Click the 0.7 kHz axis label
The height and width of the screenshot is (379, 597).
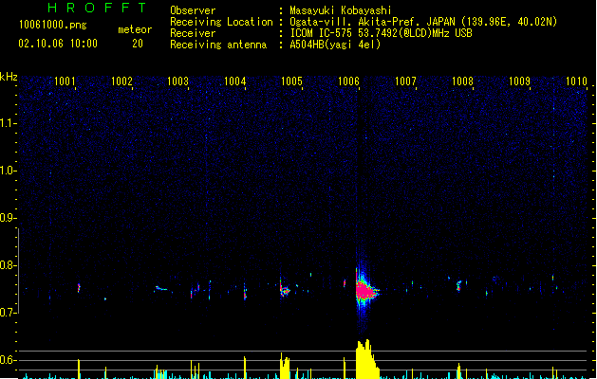[x=8, y=313]
